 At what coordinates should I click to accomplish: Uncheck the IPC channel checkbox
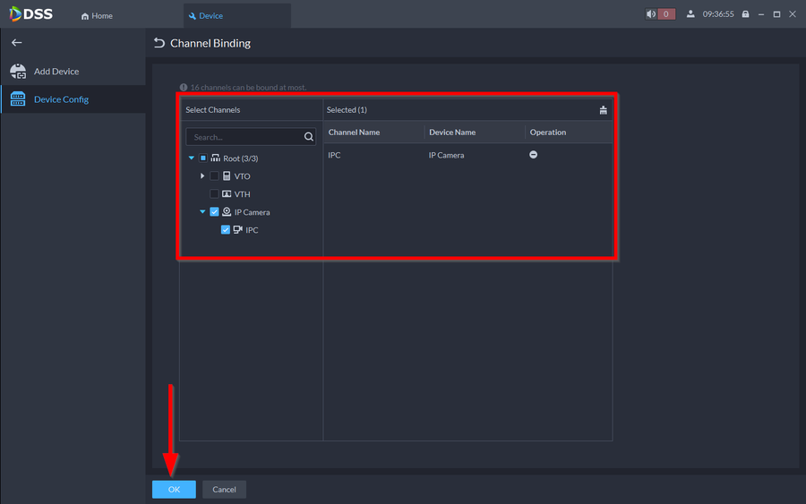click(226, 230)
